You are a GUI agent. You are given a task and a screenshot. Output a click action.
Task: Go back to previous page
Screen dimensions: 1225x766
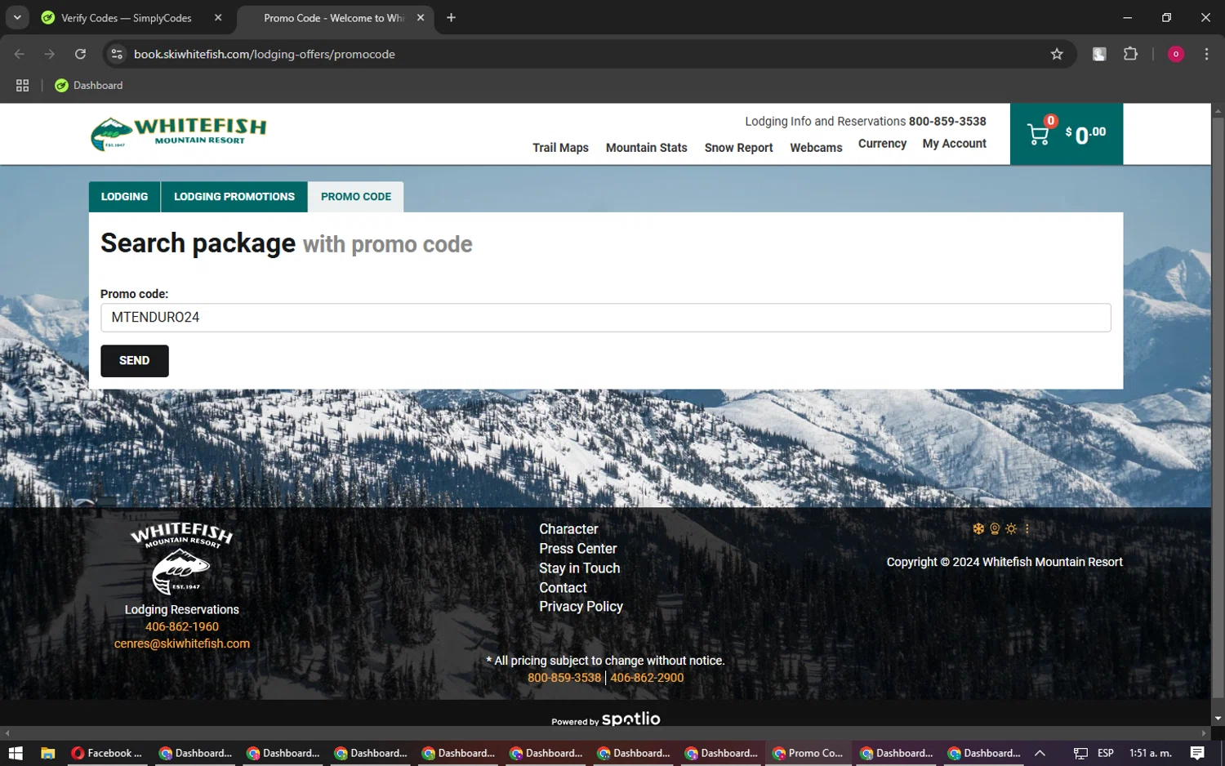(x=20, y=54)
